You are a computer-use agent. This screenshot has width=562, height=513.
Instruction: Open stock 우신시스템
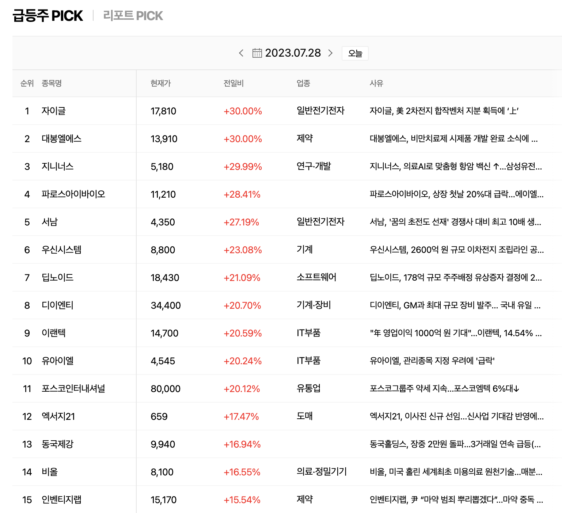pyautogui.click(x=61, y=250)
